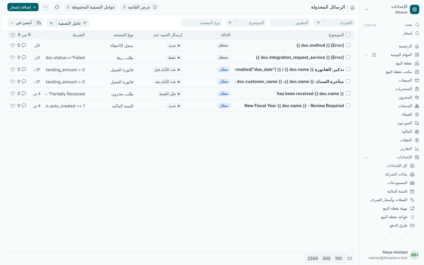The width and height of the screenshot is (424, 265).
Task: Open the أنشئ في sort dropdown
Action: coord(21,23)
